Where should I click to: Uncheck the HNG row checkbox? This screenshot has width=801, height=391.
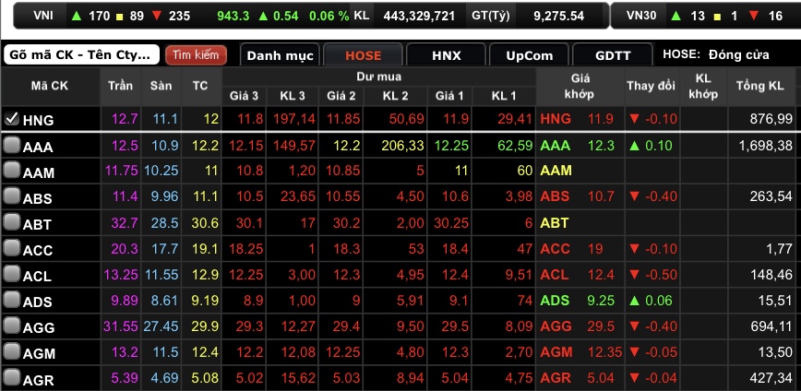(12, 119)
